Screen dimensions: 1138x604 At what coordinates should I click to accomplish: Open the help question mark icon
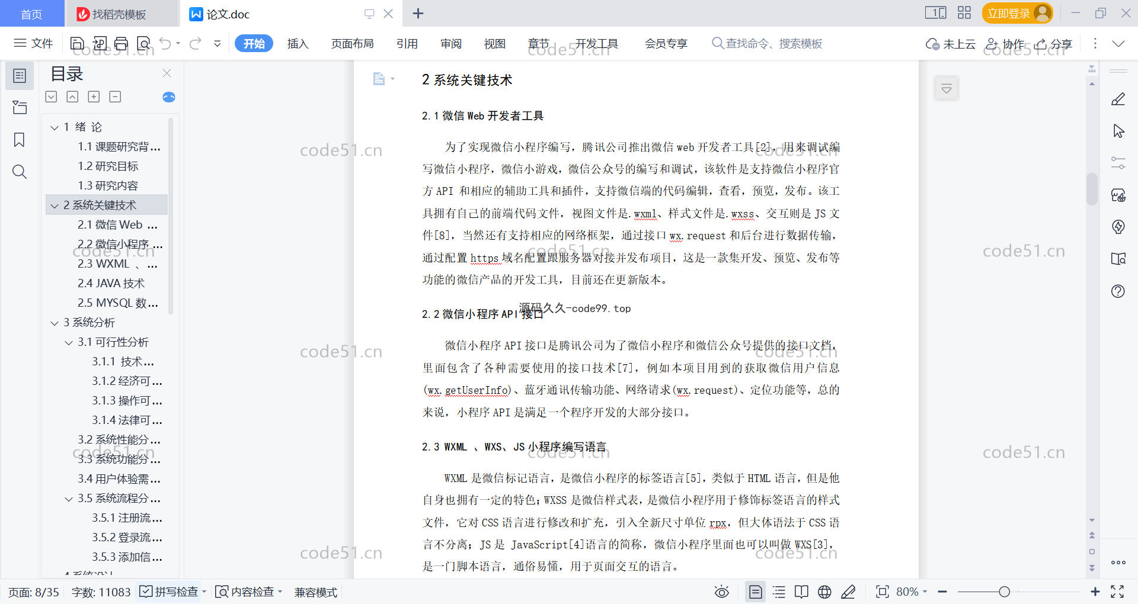tap(1118, 291)
